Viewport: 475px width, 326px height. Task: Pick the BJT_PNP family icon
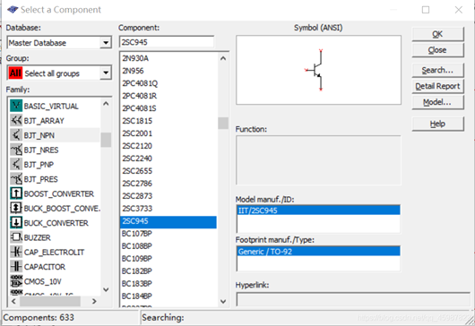(x=16, y=165)
